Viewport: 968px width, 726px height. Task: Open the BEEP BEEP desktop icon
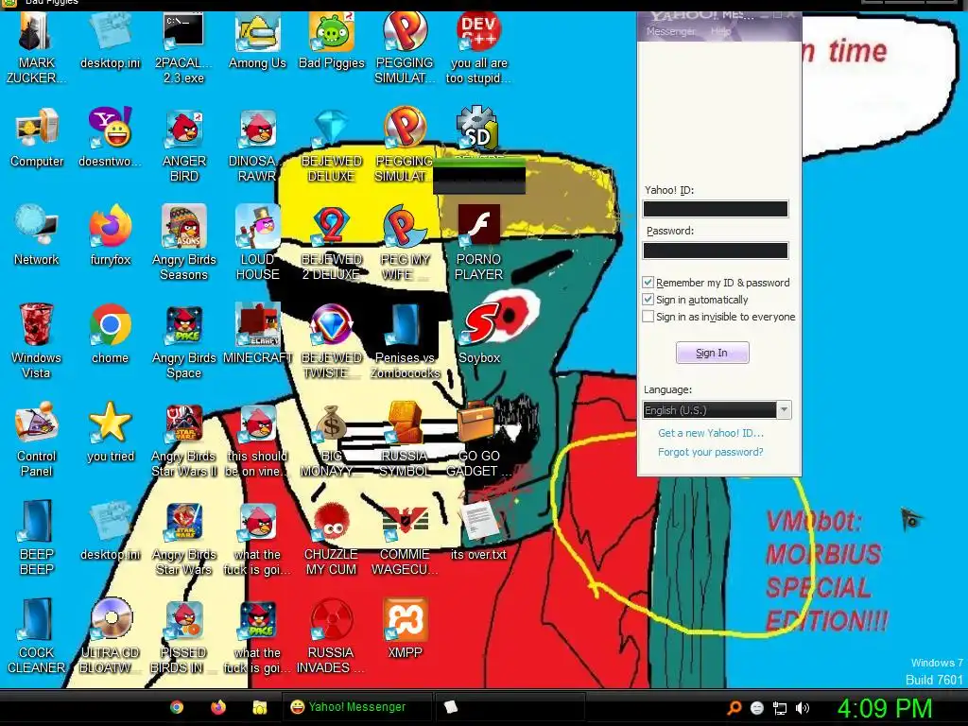[37, 537]
